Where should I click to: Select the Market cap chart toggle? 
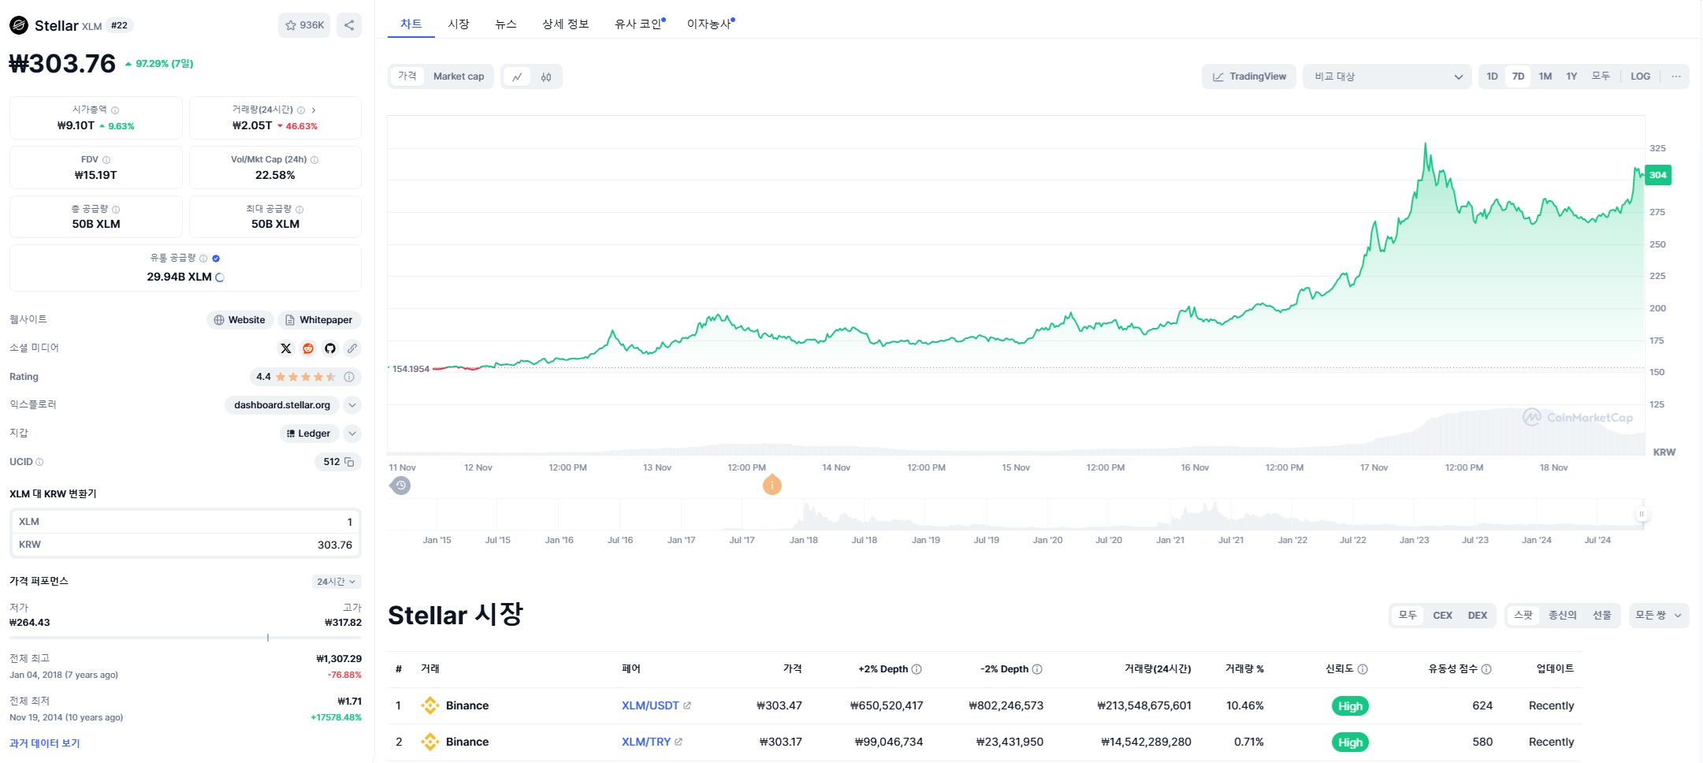pos(459,76)
